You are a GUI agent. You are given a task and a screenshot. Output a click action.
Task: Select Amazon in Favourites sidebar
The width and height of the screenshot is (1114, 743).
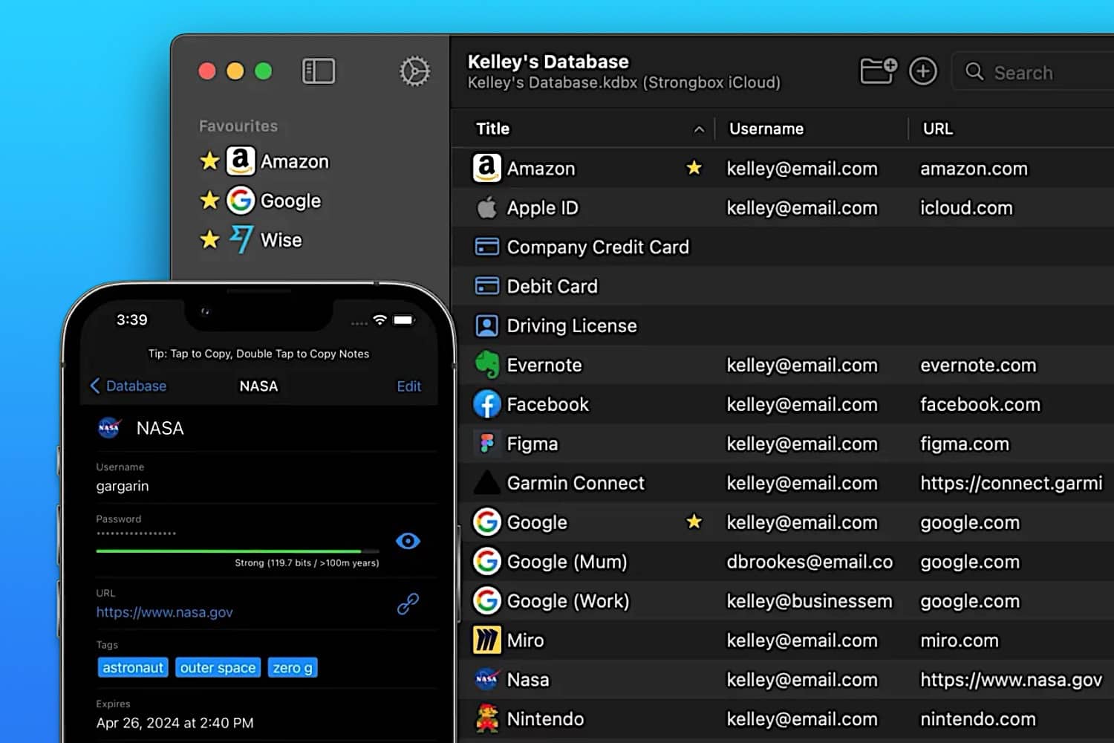294,161
